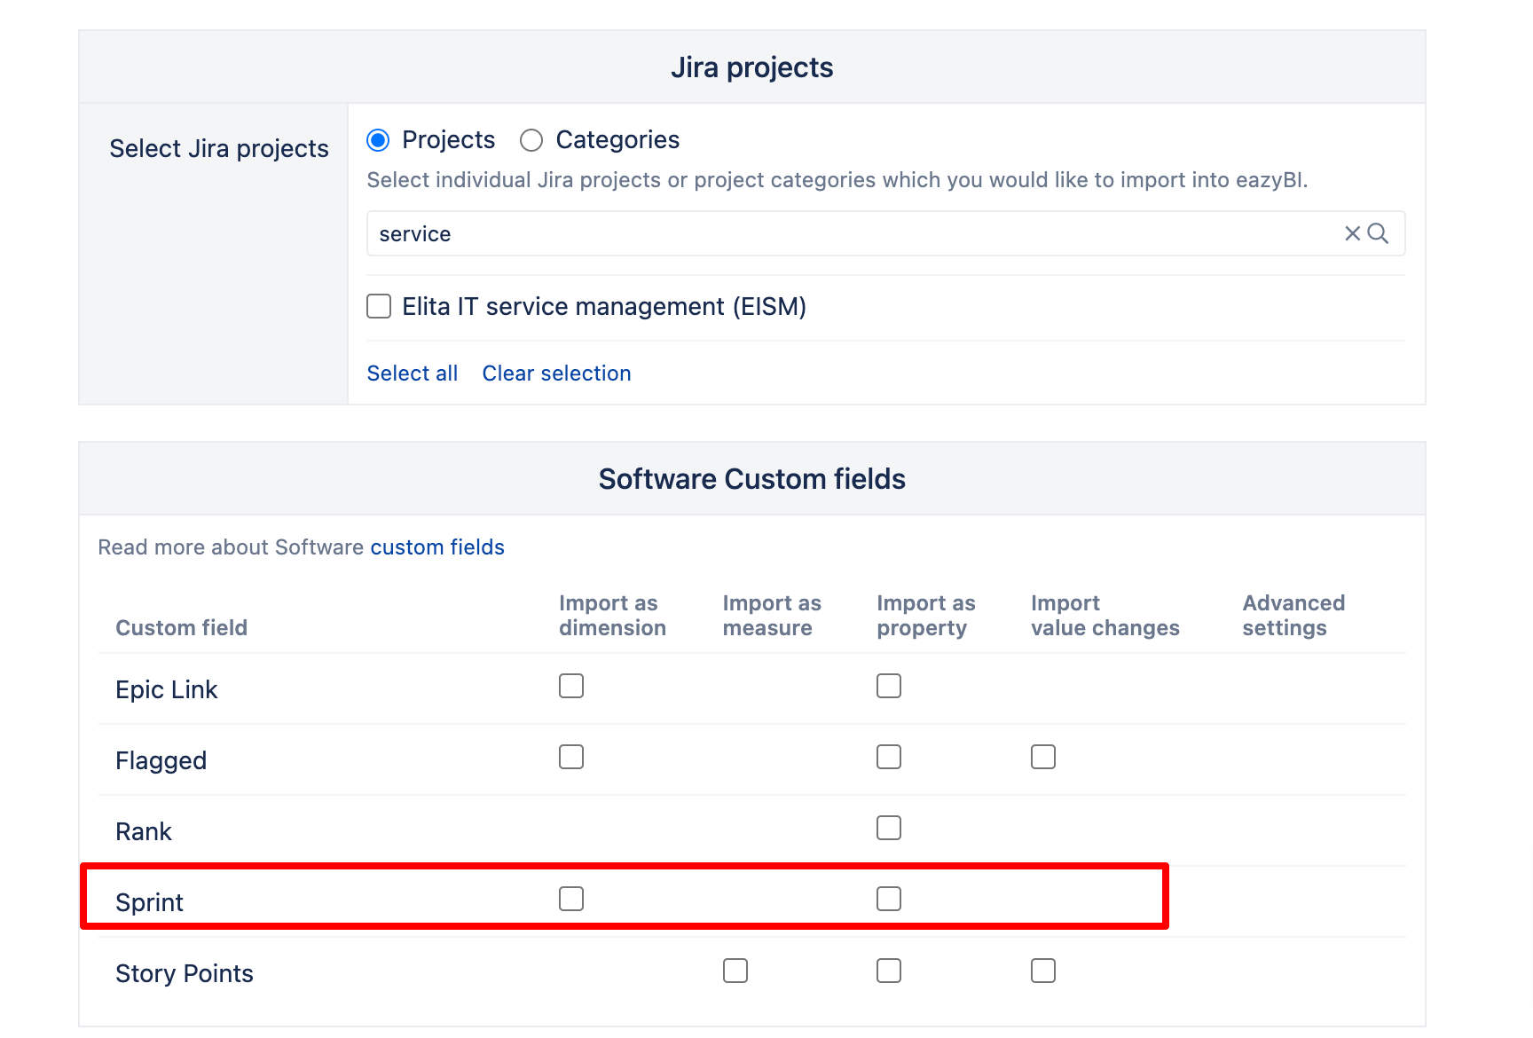1533x1038 pixels.
Task: Enable Story Points import as measure
Action: coord(735,970)
